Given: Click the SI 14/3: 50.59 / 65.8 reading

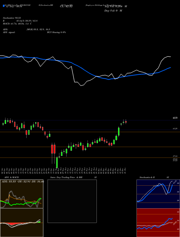Looking at the screenshot, I should click(27, 21).
